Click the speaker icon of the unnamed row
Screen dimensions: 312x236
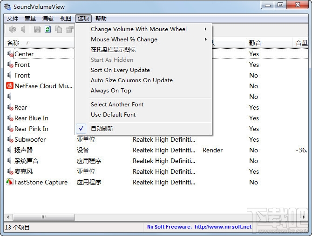(9, 97)
